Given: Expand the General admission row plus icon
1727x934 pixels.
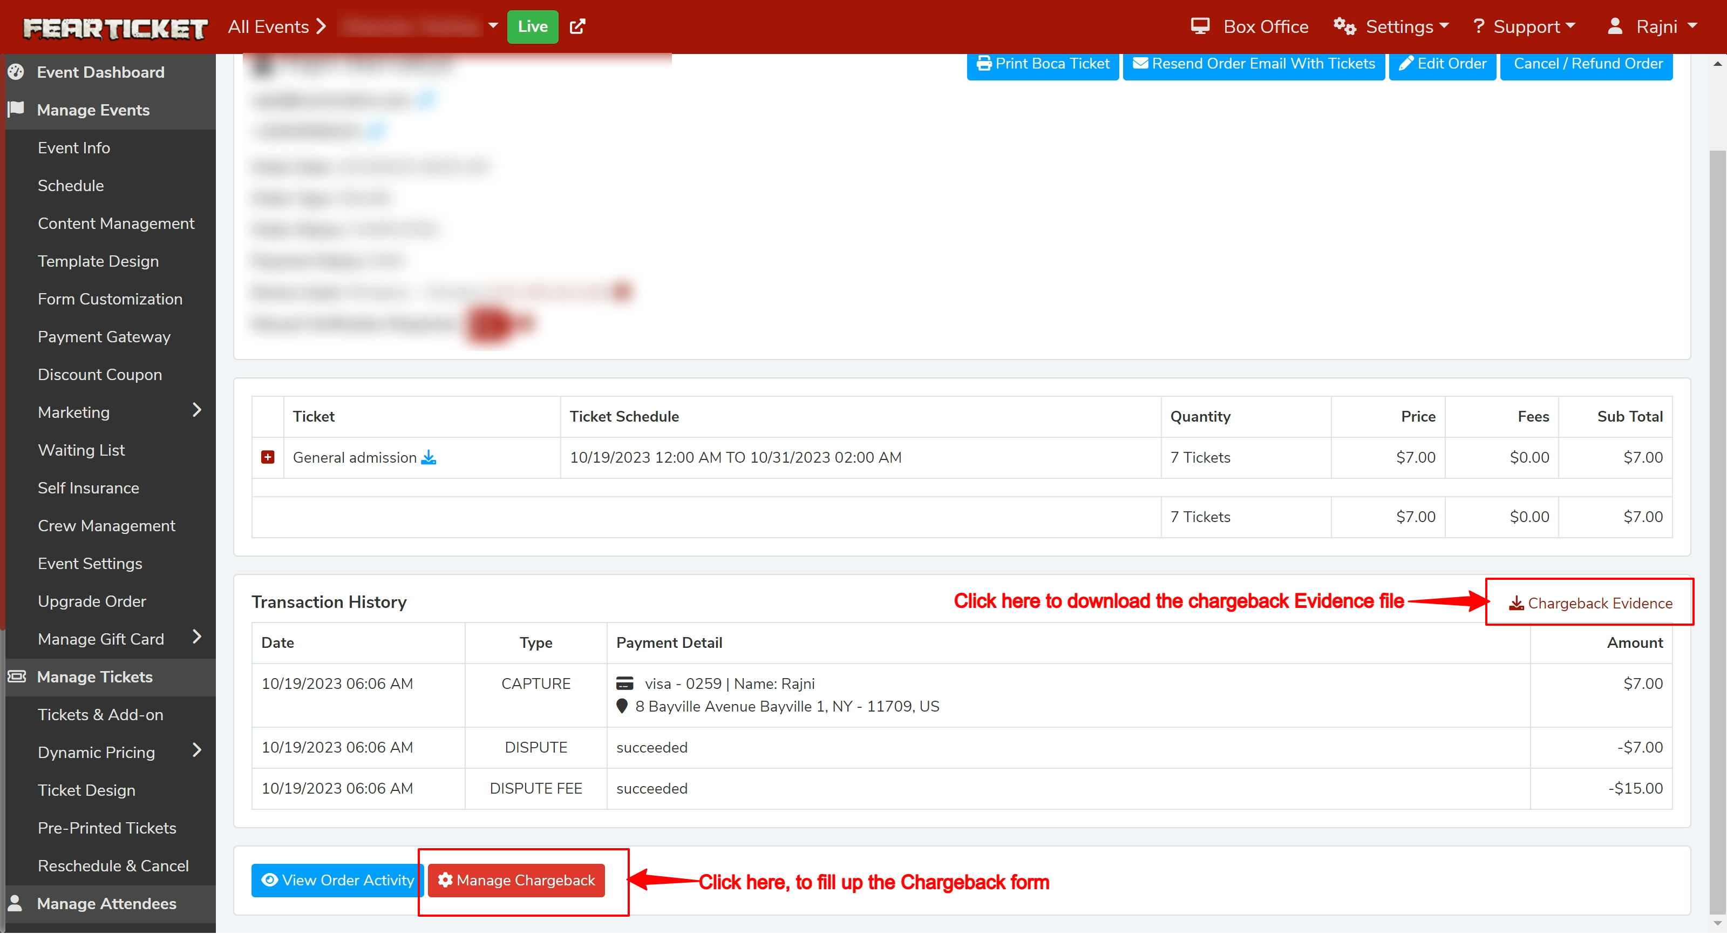Looking at the screenshot, I should (268, 458).
